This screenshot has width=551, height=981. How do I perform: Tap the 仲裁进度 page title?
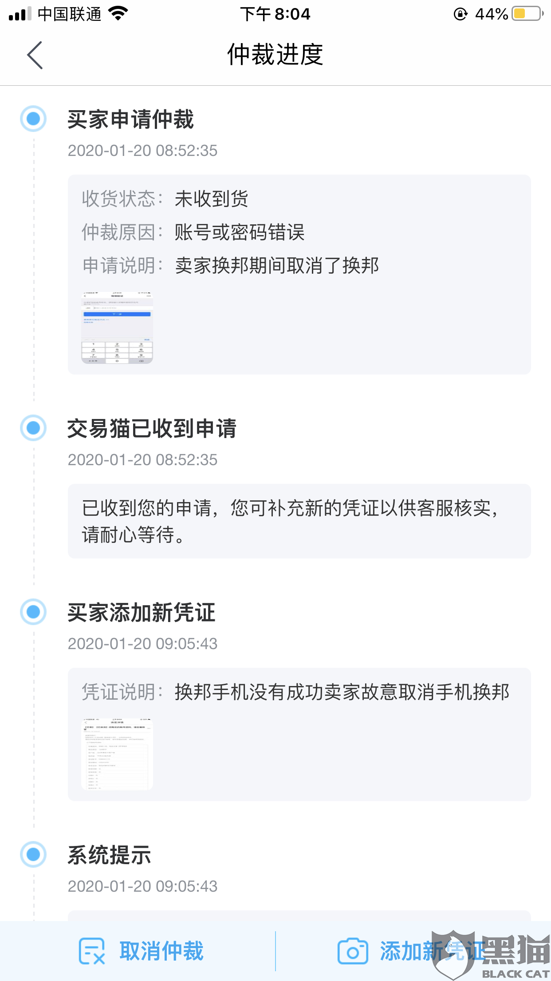[275, 55]
